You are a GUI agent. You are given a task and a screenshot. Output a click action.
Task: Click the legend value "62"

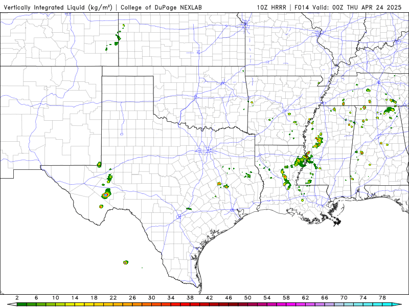point(306,298)
